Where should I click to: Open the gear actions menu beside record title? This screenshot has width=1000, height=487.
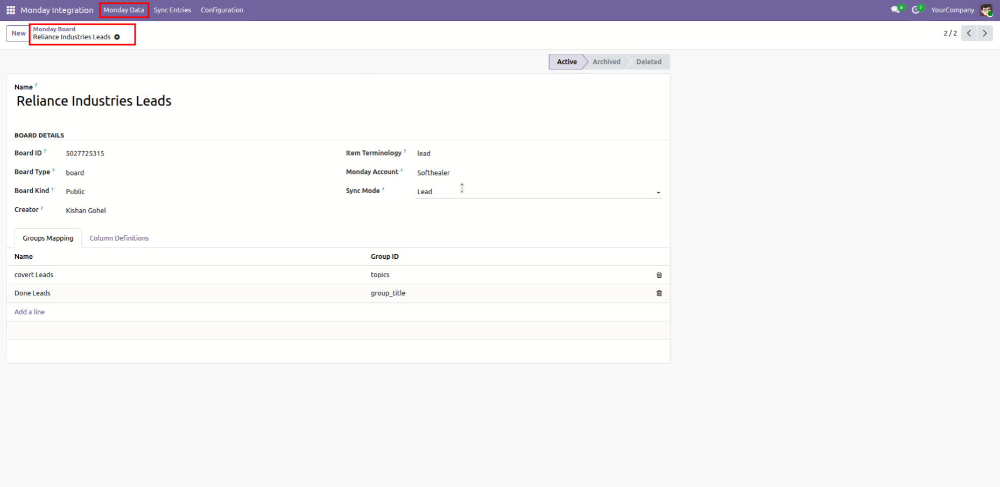point(117,37)
